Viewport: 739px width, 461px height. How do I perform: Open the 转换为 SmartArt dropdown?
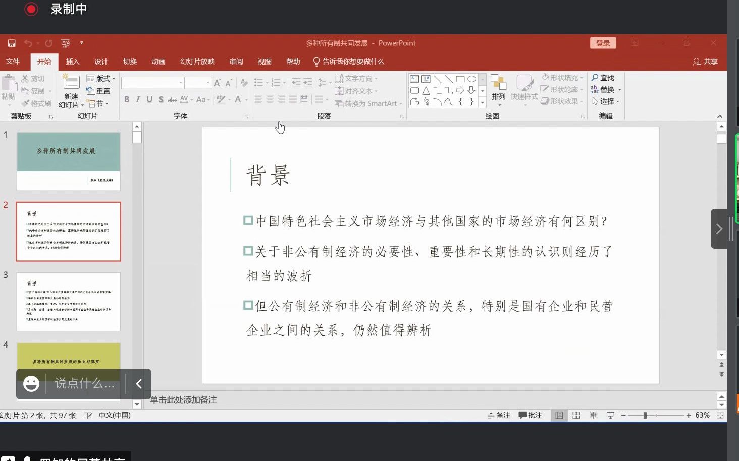click(368, 103)
